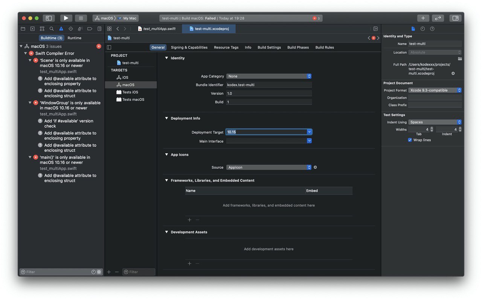Reveal project file path arrow icon

click(453, 73)
